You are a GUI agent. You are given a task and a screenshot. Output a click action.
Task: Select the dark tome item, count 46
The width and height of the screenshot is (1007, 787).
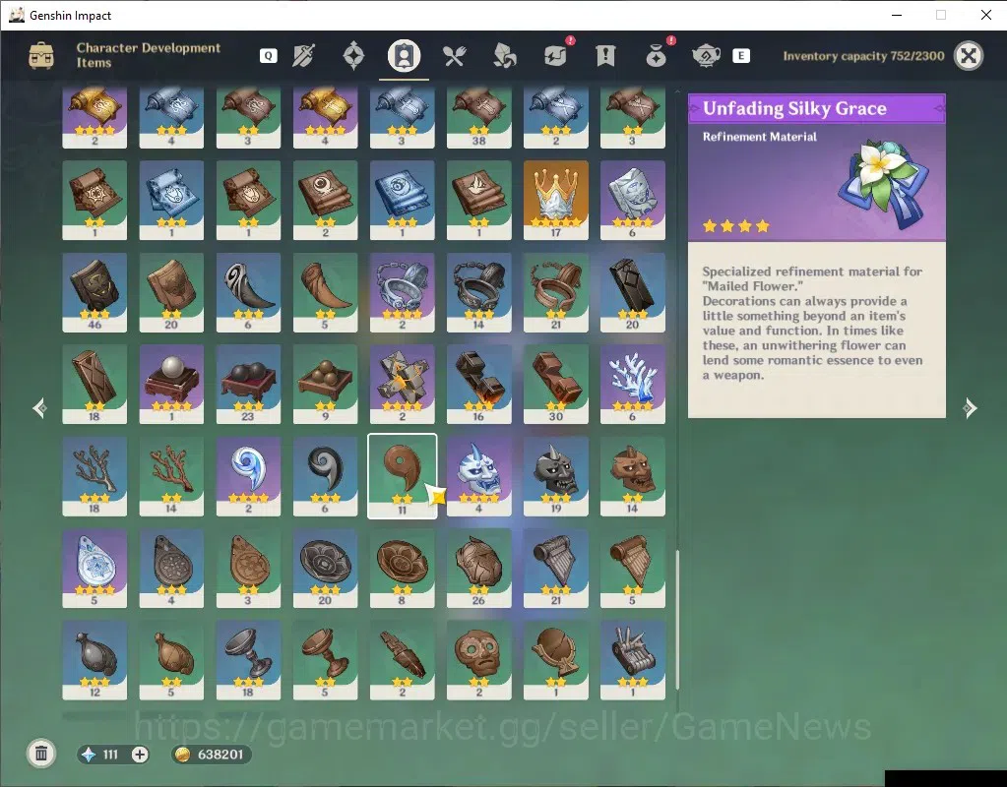pyautogui.click(x=94, y=292)
